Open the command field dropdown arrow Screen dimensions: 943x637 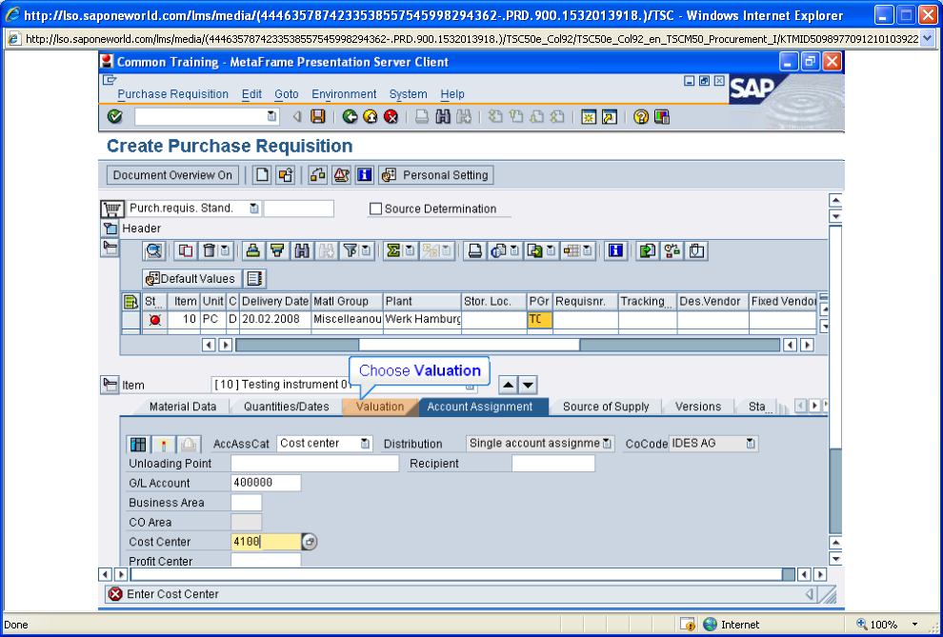pos(271,116)
